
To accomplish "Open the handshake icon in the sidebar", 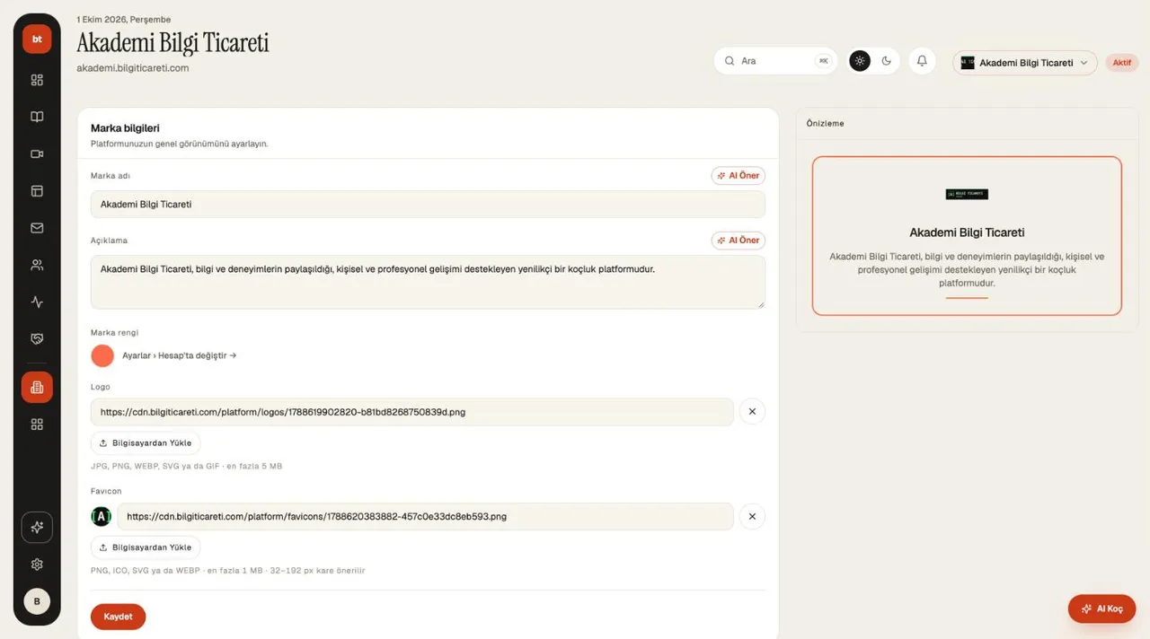I will 37,339.
